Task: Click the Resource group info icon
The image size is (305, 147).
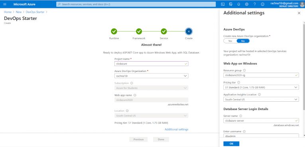Action: 244,70
